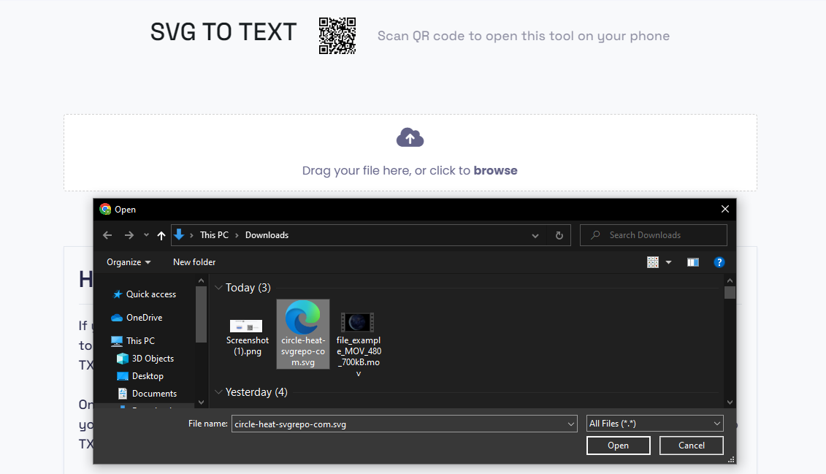Open the preview pane via its icon

[x=692, y=261]
